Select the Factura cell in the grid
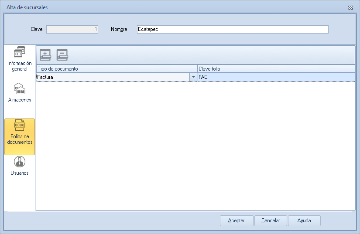Screen dimensions: 360x234 click(x=113, y=77)
